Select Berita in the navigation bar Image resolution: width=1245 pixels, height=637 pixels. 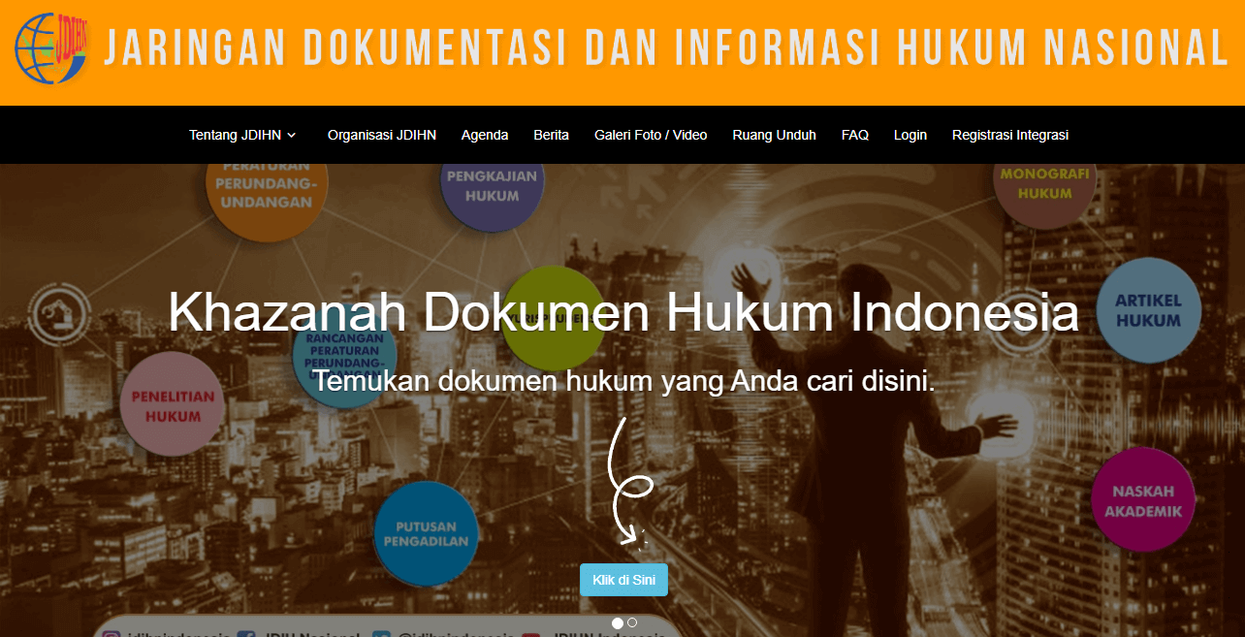point(552,135)
